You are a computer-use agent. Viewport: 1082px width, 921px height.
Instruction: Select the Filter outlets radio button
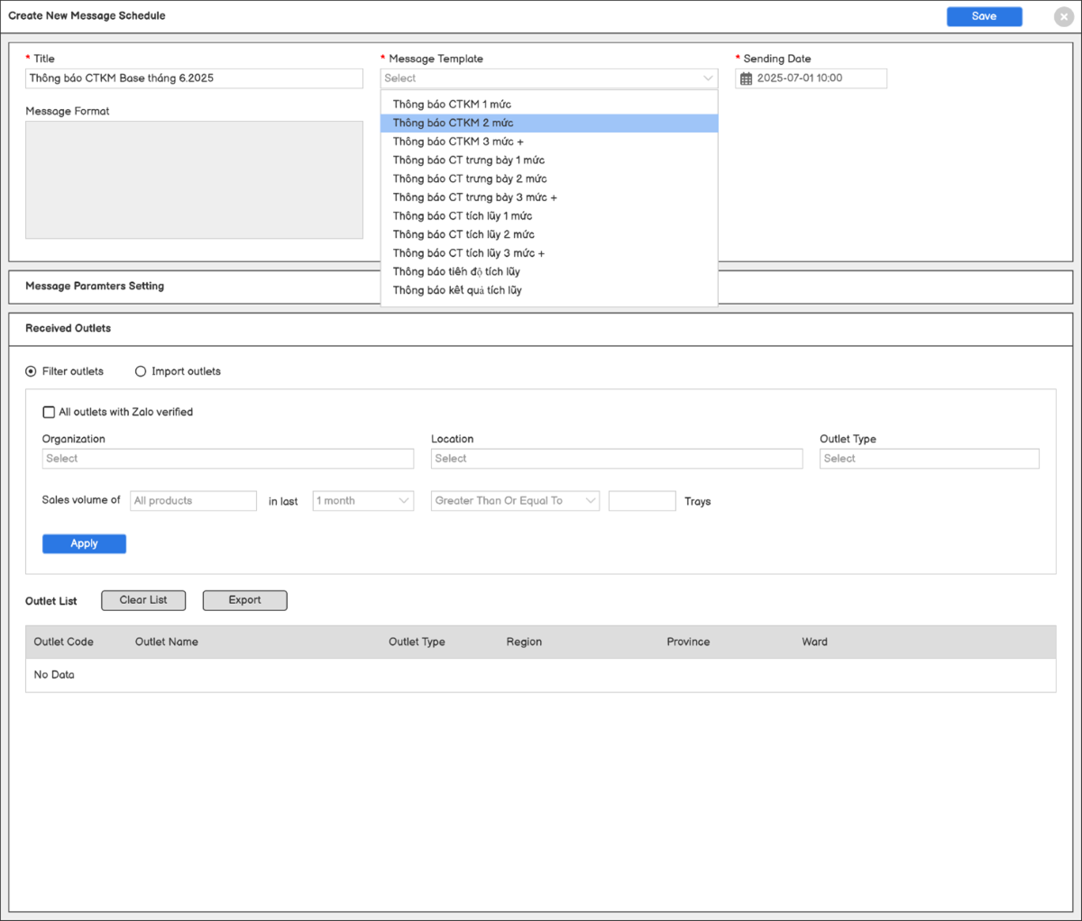coord(32,371)
